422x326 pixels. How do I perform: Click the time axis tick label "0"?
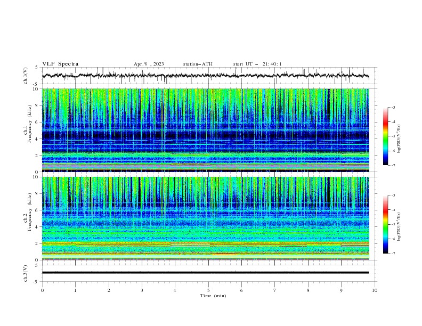tap(42, 290)
